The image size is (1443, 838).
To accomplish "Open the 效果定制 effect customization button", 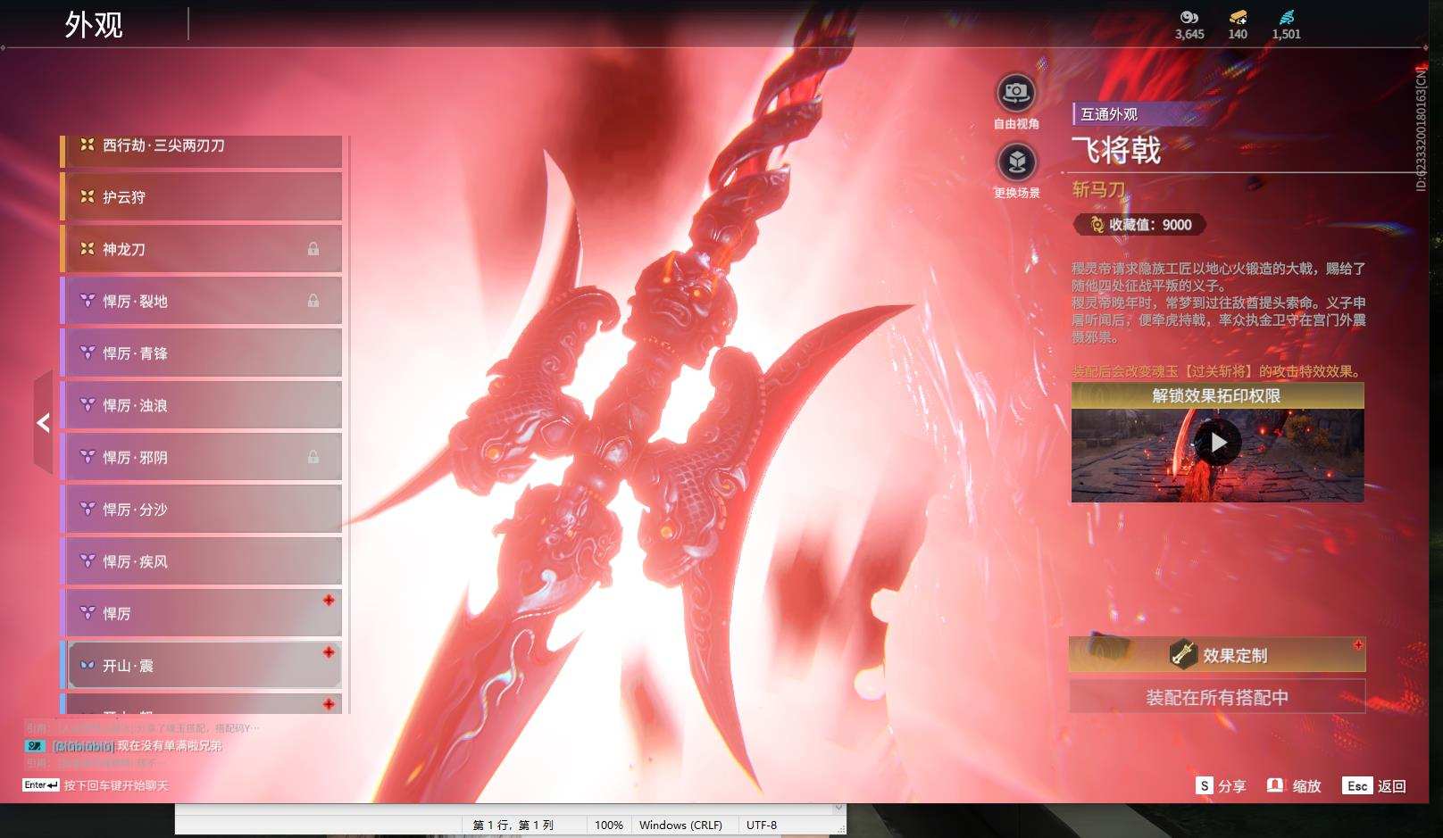I will pyautogui.click(x=1217, y=655).
